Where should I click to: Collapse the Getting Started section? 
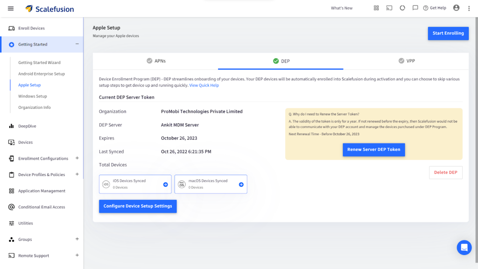point(77,44)
